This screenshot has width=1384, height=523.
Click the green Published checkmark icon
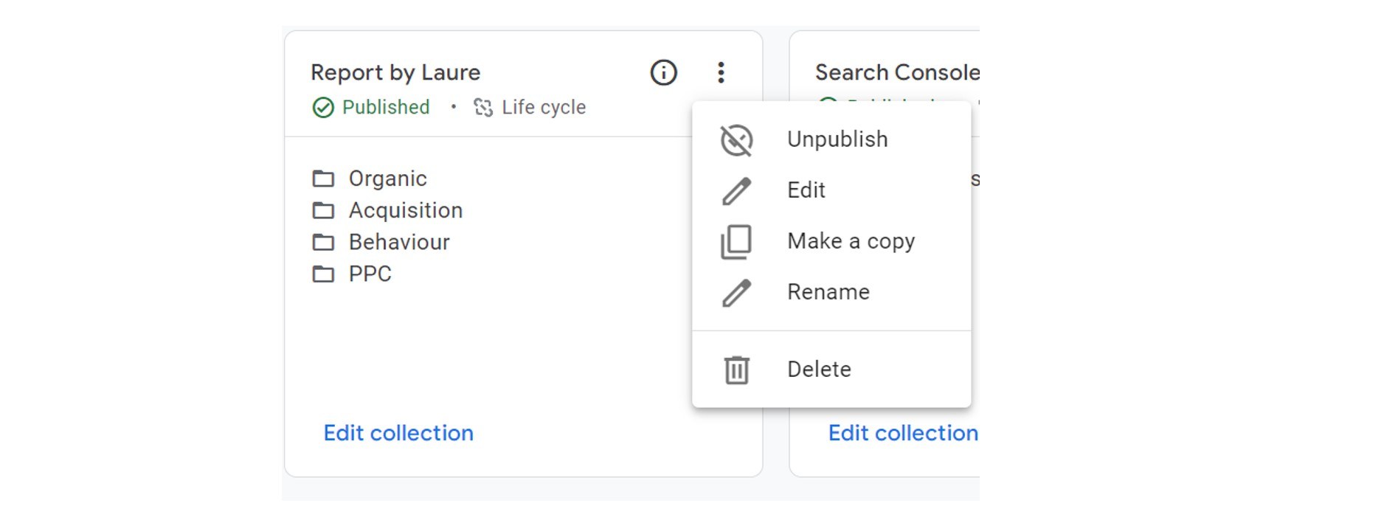pyautogui.click(x=323, y=108)
